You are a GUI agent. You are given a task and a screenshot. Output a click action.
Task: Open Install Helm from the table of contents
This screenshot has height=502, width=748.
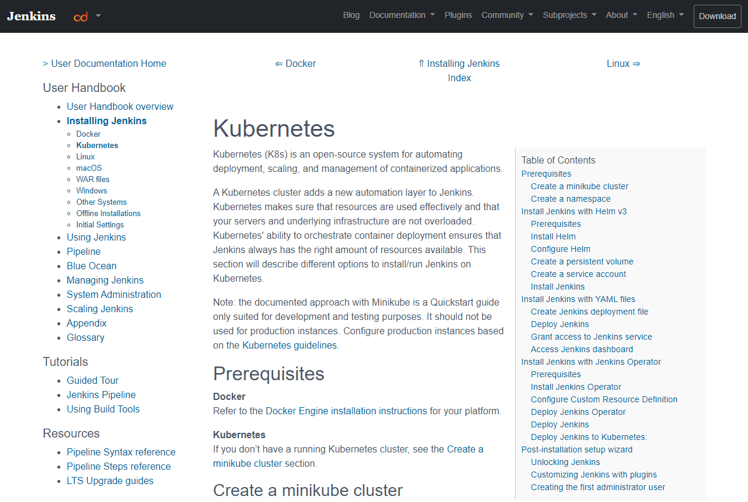coord(553,236)
